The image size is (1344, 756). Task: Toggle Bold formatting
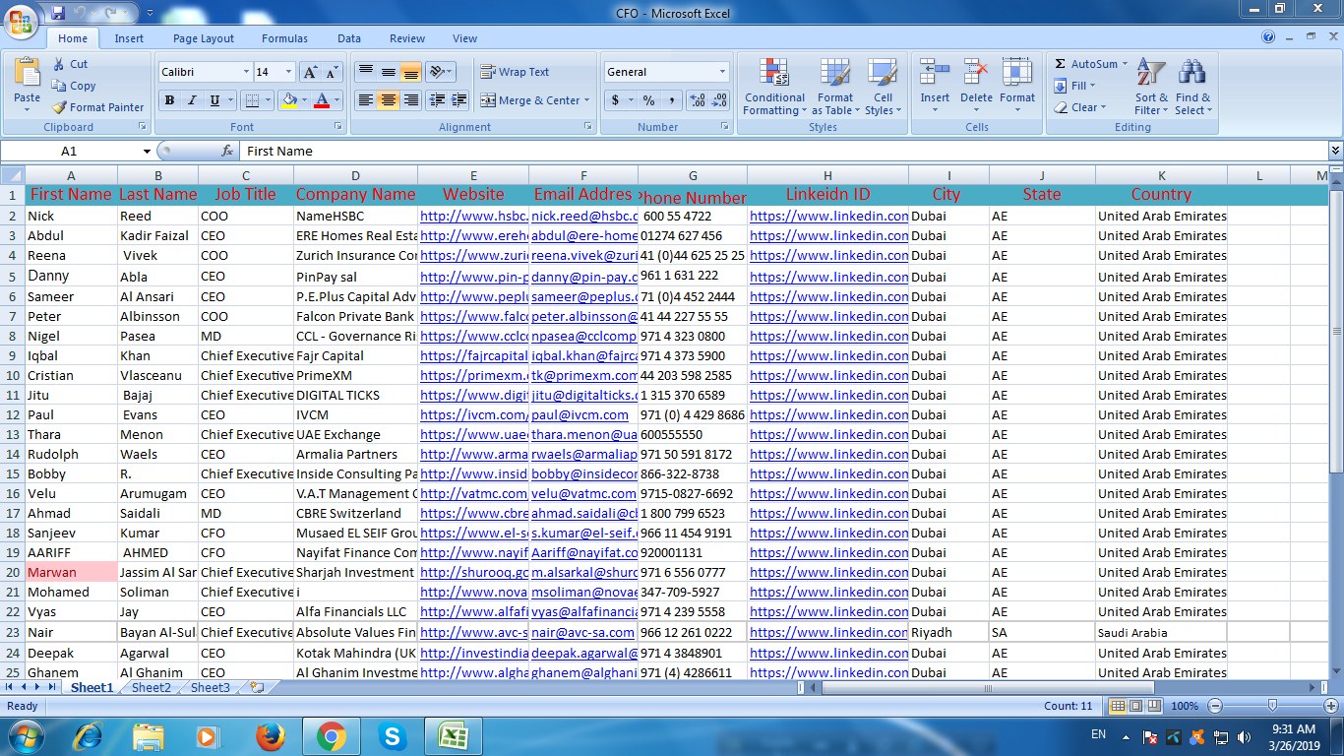pos(169,100)
